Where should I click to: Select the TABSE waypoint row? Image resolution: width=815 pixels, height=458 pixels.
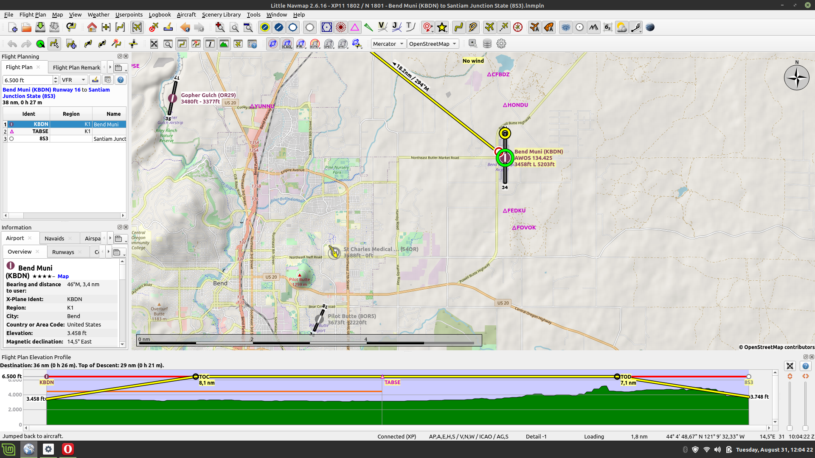point(65,131)
